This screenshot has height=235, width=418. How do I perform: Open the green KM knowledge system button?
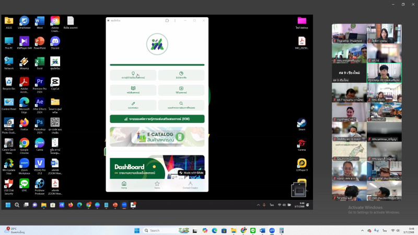tap(157, 119)
